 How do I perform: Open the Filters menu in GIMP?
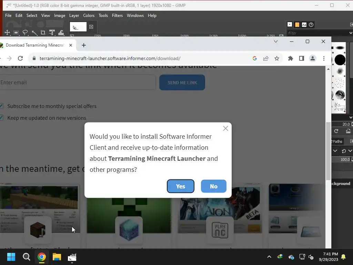click(117, 16)
